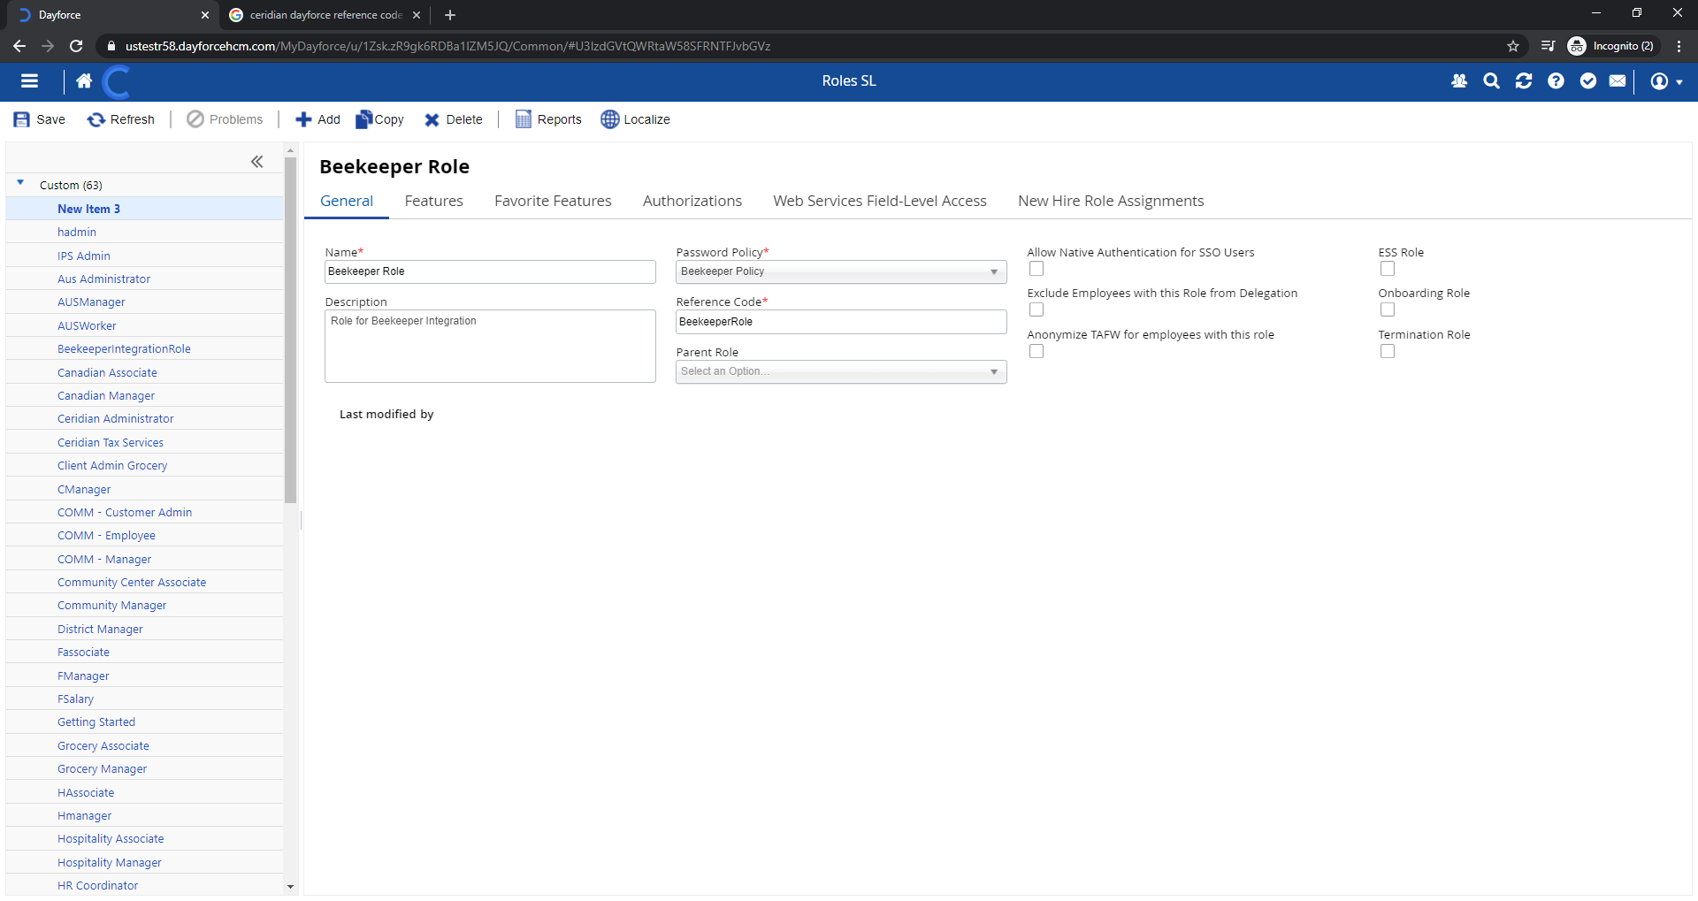Open the help question-mark icon
Image resolution: width=1698 pixels, height=901 pixels.
point(1556,81)
